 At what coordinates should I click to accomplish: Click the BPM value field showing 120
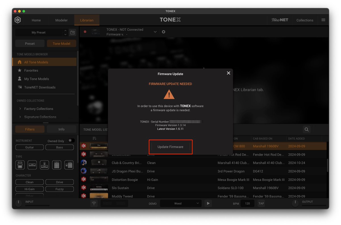coord(248,203)
